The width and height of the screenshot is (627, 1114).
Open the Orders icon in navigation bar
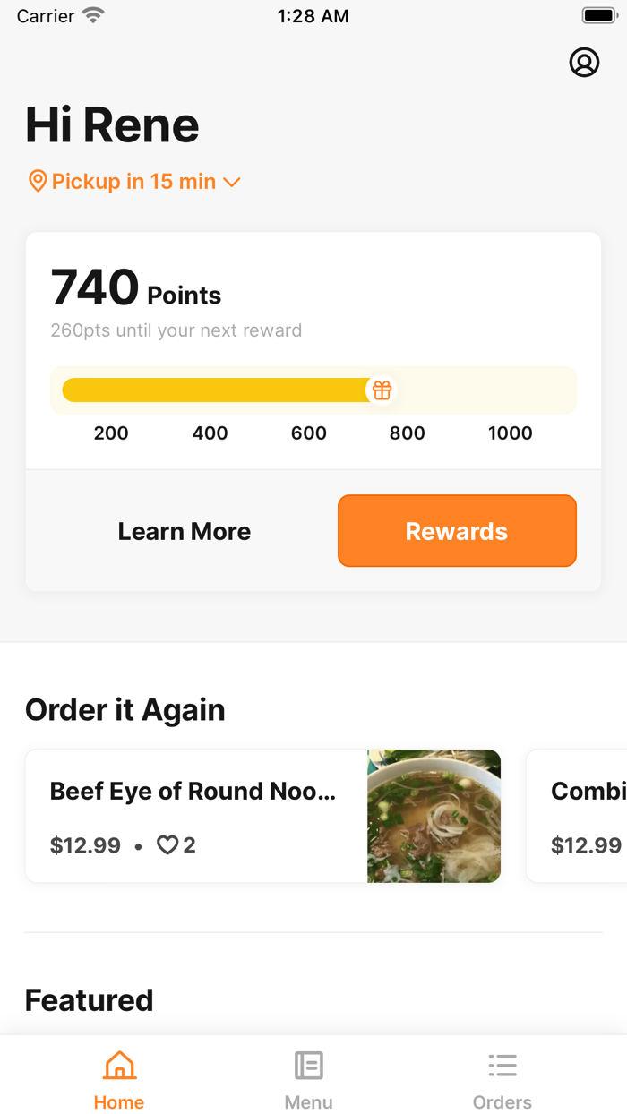pos(502,1066)
